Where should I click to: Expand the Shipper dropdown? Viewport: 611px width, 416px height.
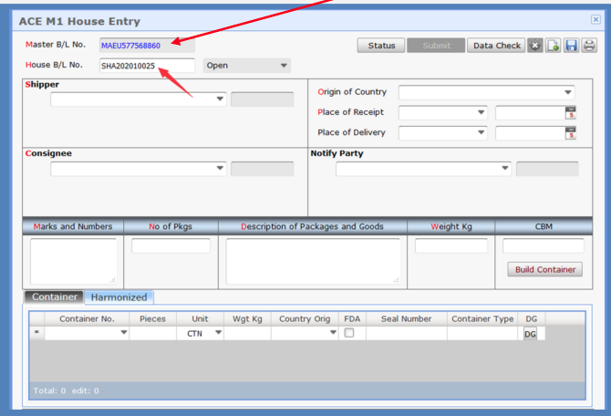[x=220, y=99]
